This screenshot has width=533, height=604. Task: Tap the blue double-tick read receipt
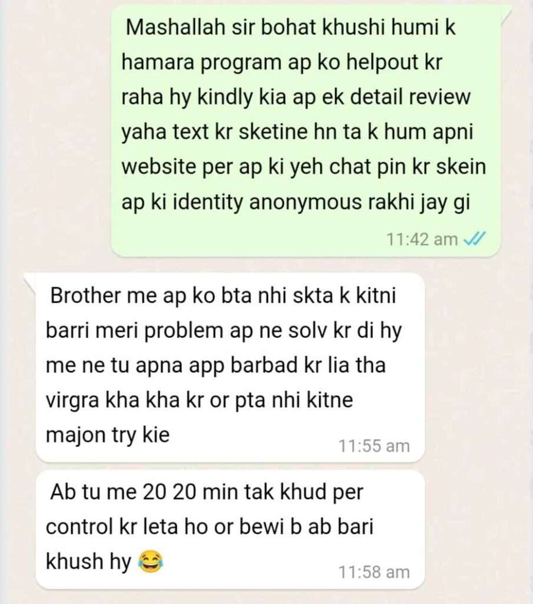click(x=475, y=239)
